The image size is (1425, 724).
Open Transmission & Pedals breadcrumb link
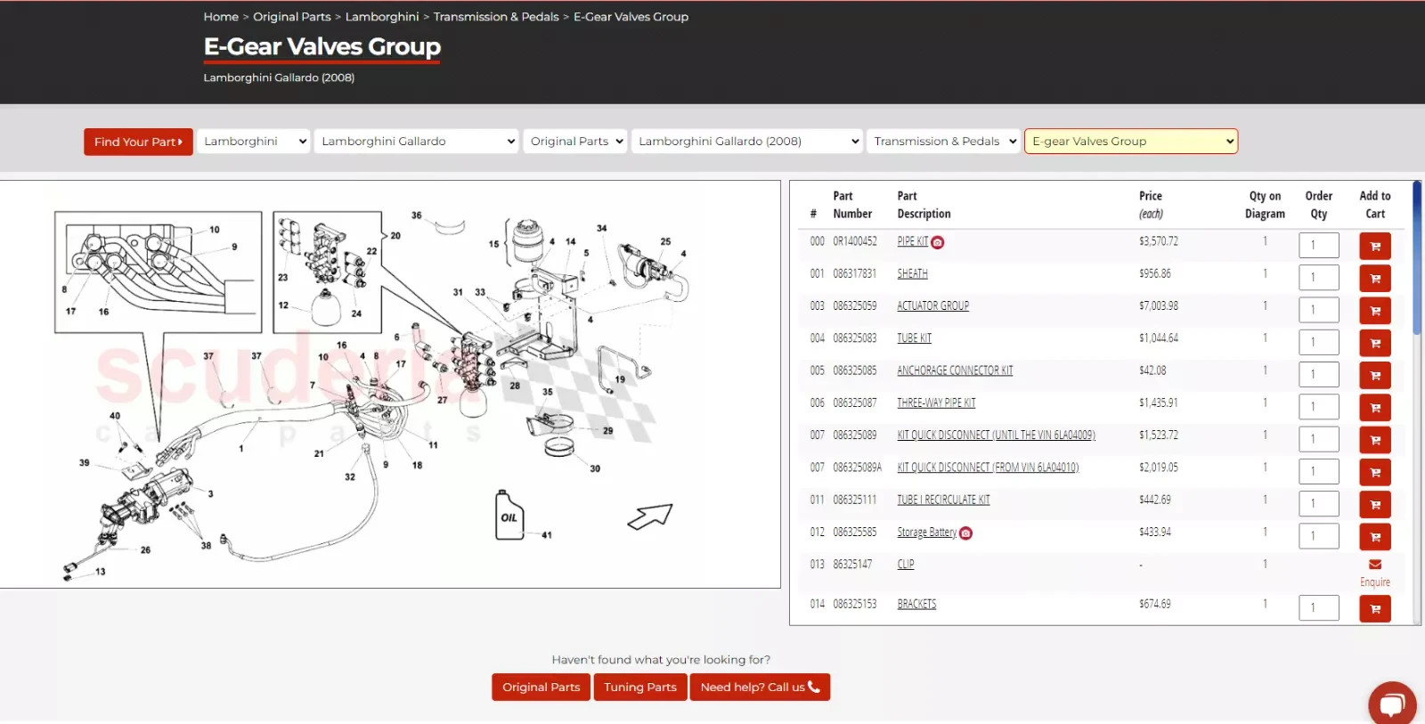tap(496, 17)
